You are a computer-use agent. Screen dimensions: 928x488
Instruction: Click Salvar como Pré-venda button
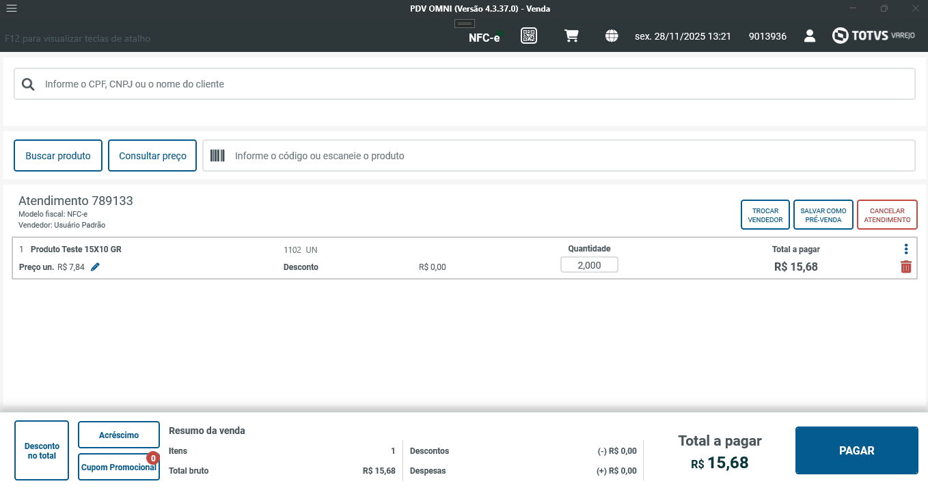pos(823,215)
